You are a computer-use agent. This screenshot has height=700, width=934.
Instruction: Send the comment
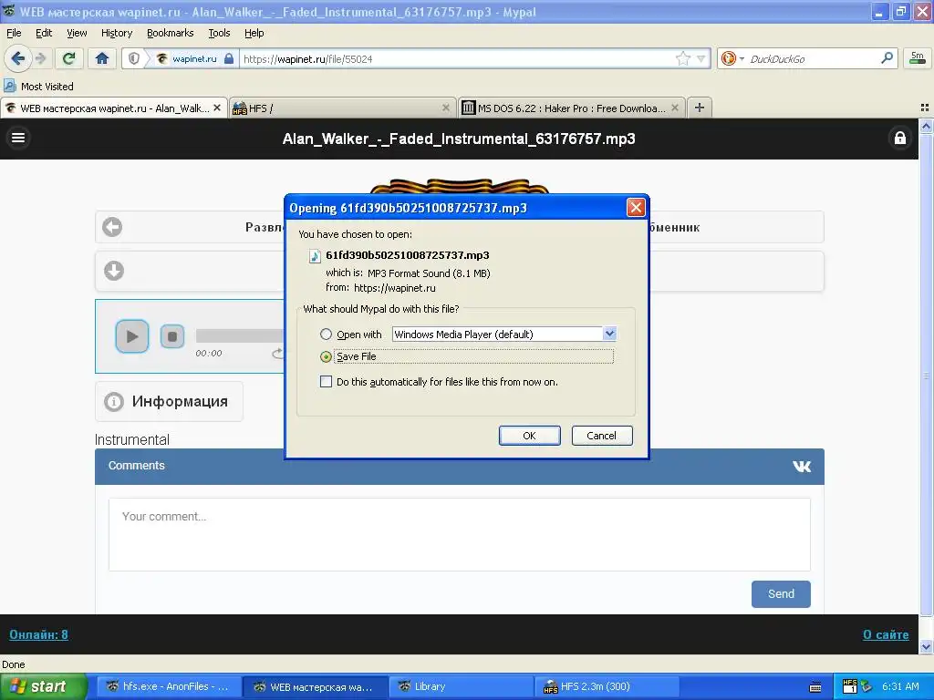point(781,594)
